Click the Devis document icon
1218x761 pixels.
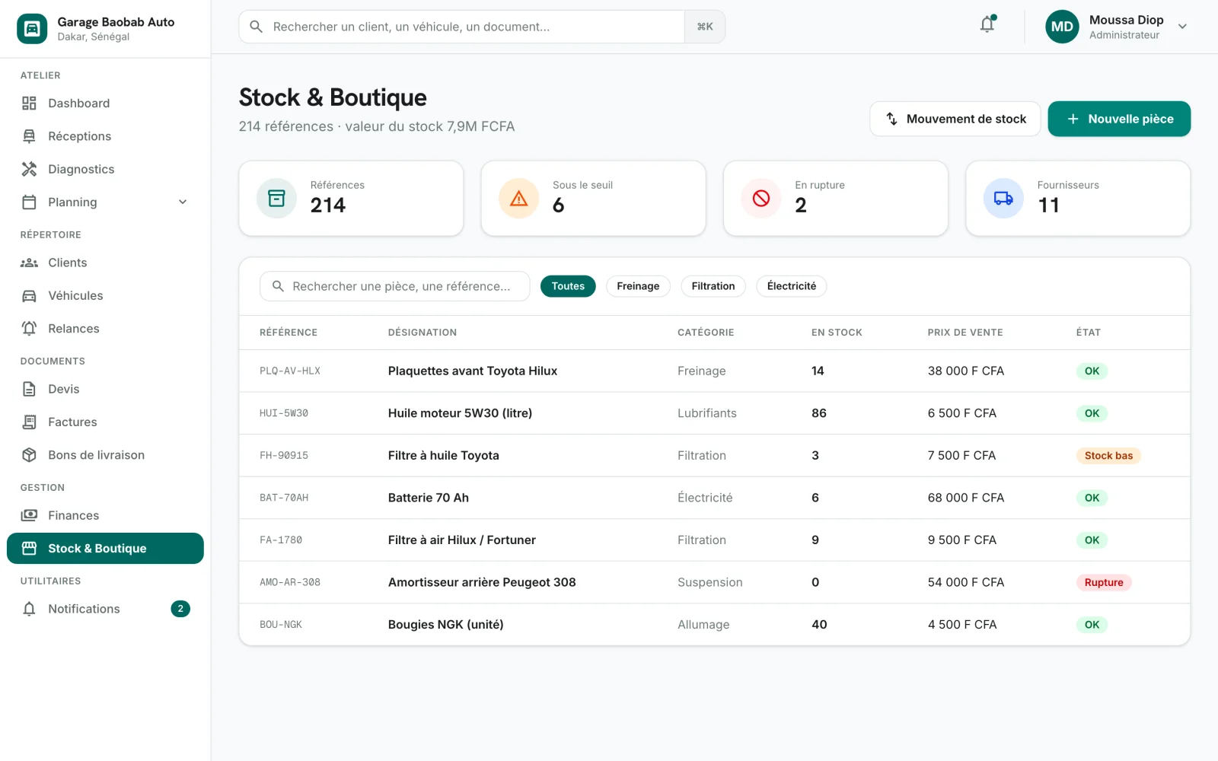click(29, 389)
